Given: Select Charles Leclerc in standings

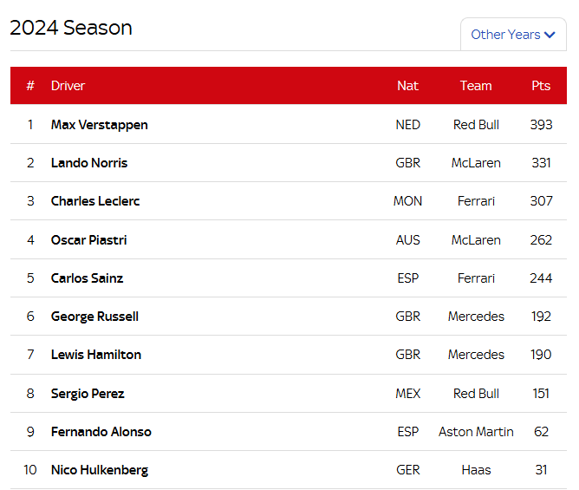Looking at the screenshot, I should click(95, 201).
